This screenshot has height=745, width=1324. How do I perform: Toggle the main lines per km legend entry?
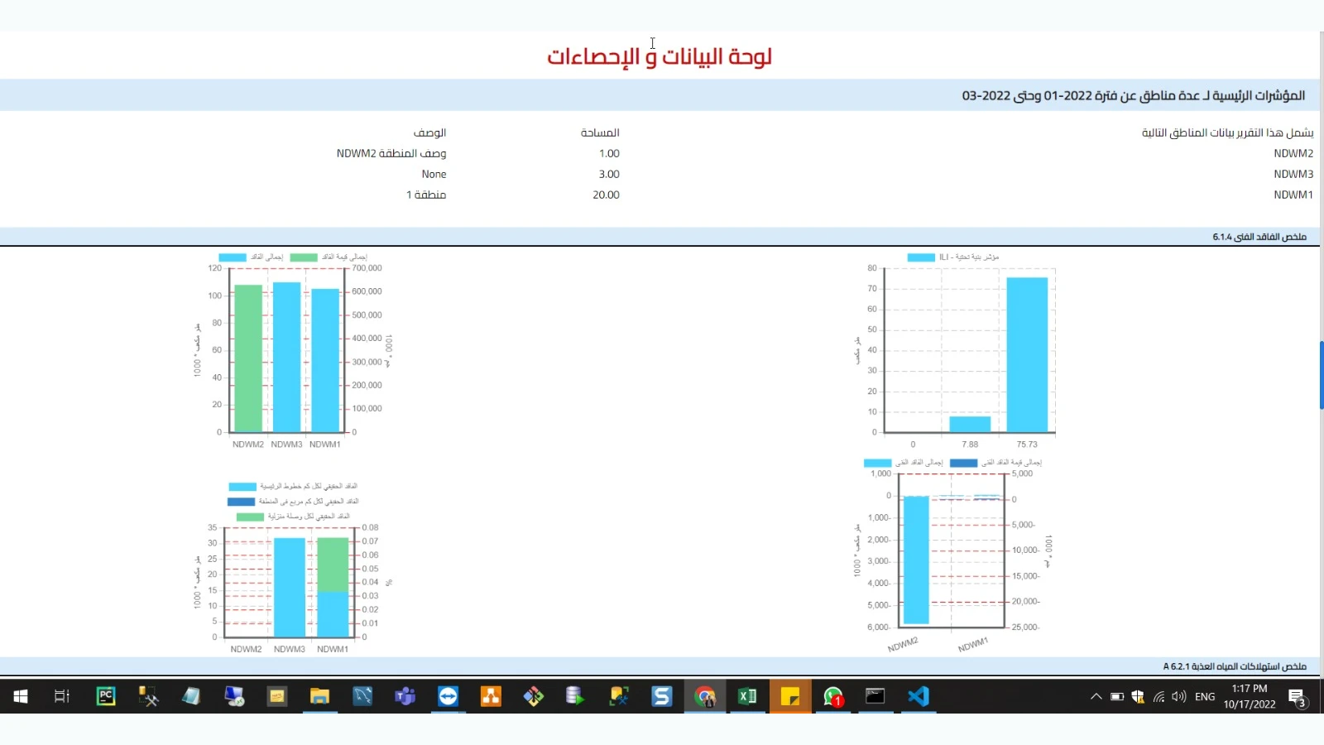tap(293, 487)
